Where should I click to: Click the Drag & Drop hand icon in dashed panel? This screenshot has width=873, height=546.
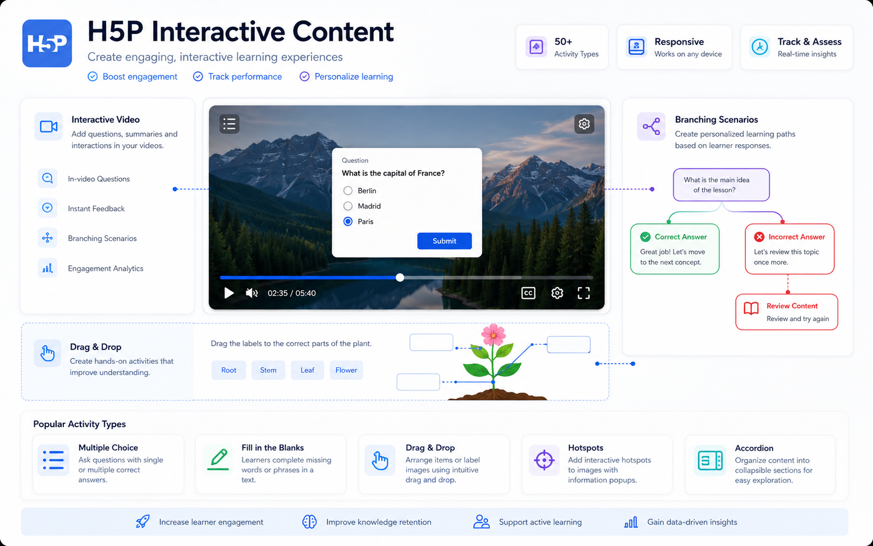click(x=47, y=353)
